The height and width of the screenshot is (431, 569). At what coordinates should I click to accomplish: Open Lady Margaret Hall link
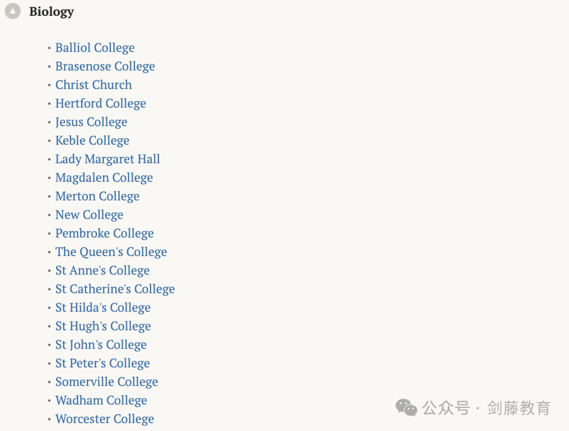[x=107, y=159]
